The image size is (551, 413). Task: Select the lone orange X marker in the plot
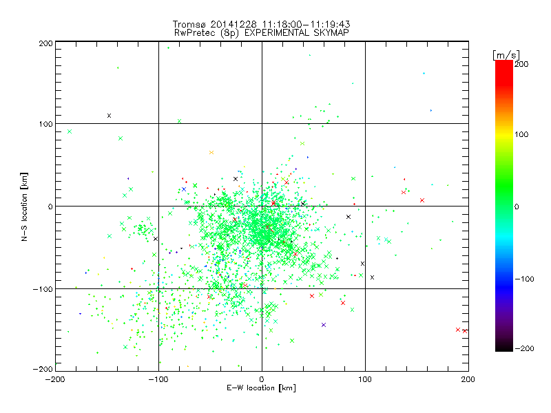point(211,152)
